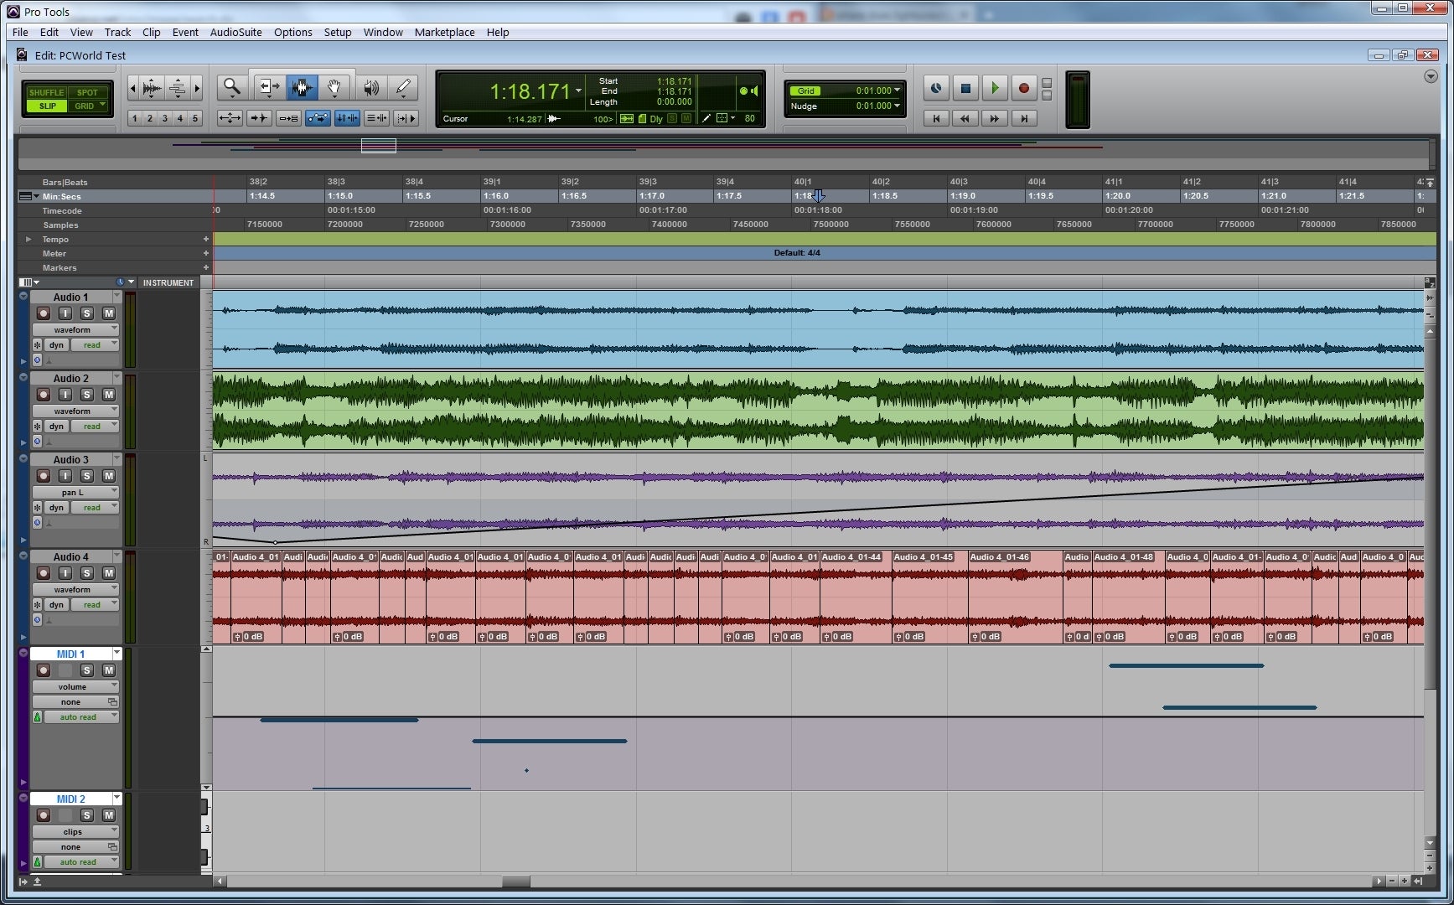Open the File menu
Image resolution: width=1454 pixels, height=905 pixels.
point(20,32)
